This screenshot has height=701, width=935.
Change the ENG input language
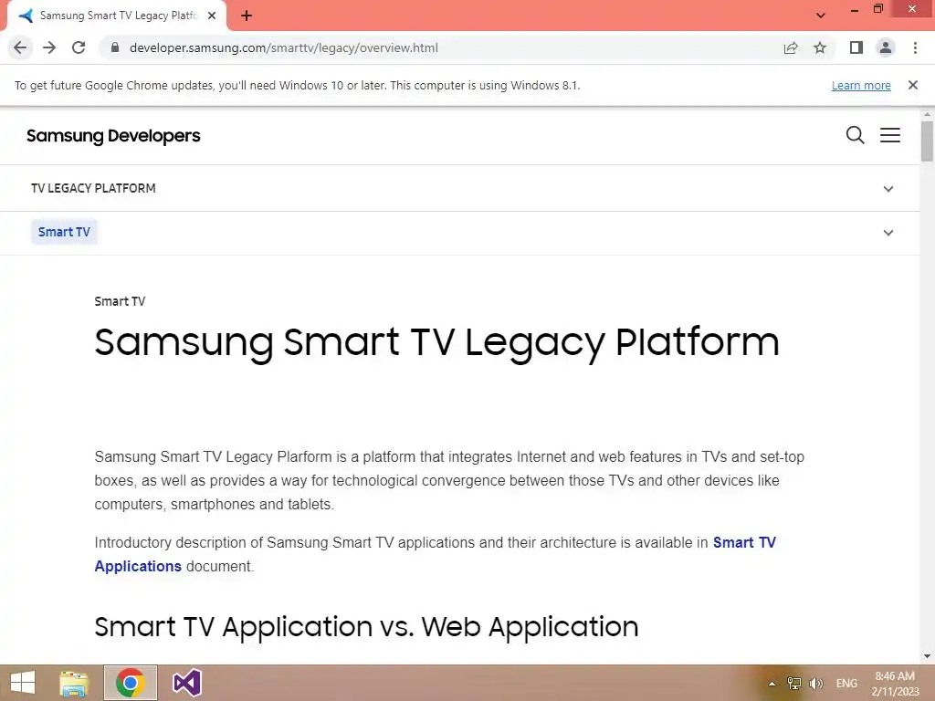click(846, 684)
